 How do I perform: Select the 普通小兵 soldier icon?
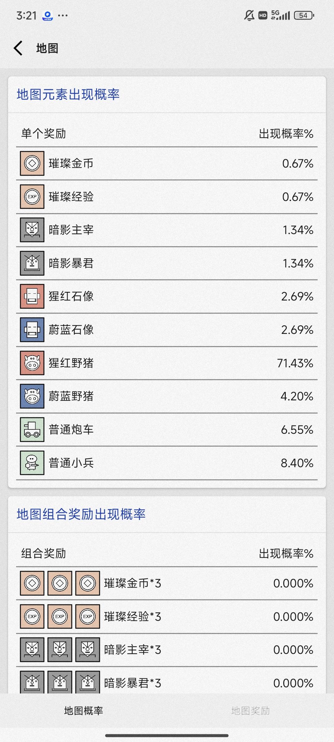click(x=32, y=463)
